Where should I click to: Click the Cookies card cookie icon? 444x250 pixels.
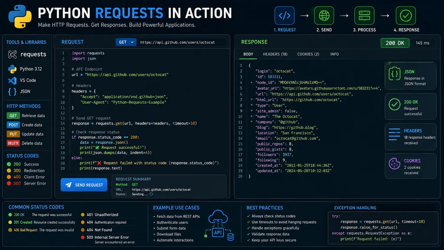coord(395,164)
